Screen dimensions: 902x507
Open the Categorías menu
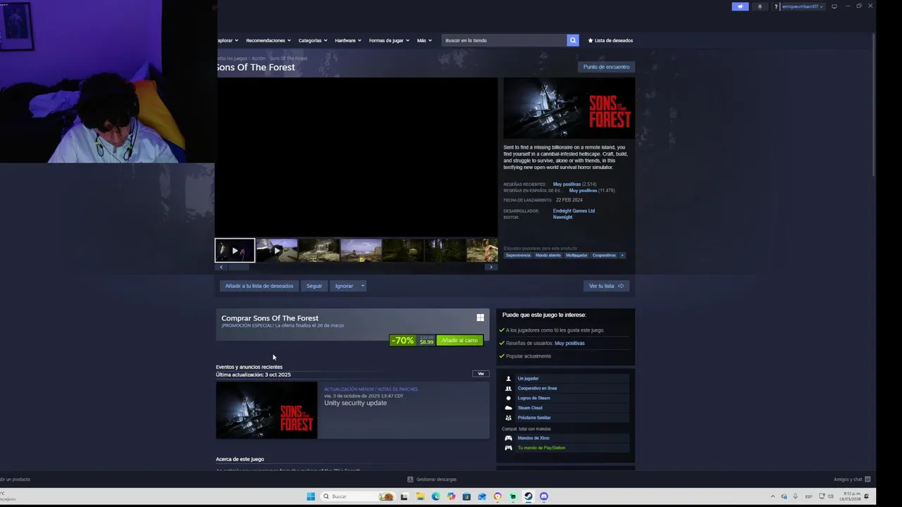coord(312,40)
